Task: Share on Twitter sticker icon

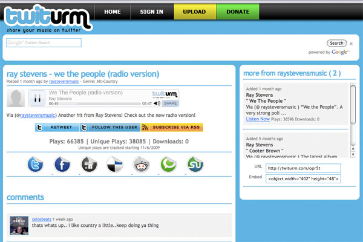Action: coord(35,165)
